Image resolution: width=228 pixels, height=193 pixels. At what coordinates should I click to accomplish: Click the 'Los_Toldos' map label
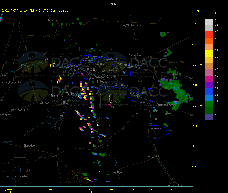(101, 145)
